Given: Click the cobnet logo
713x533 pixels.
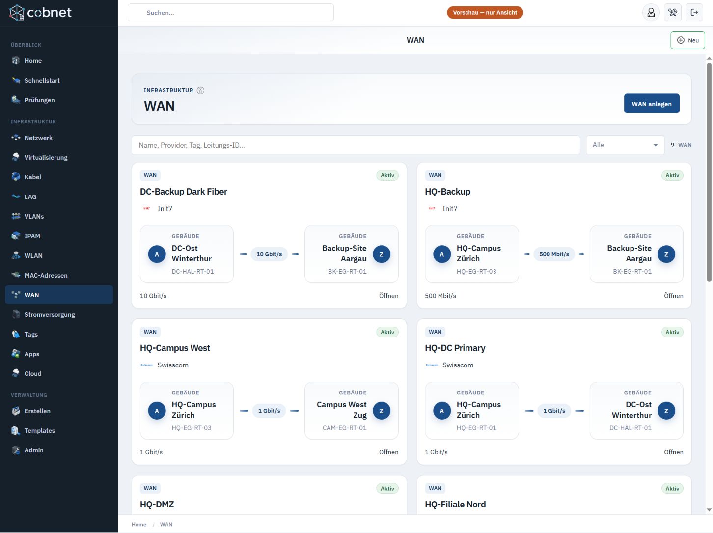Looking at the screenshot, I should tap(40, 13).
